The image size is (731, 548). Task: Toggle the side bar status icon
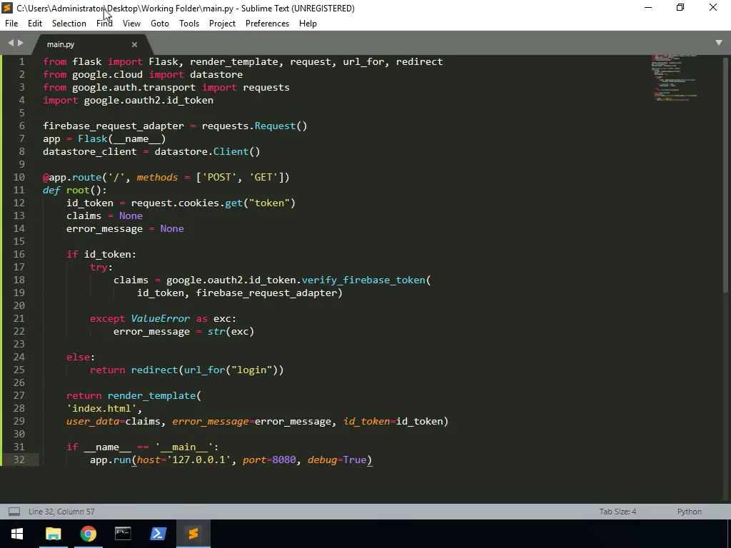coord(14,512)
